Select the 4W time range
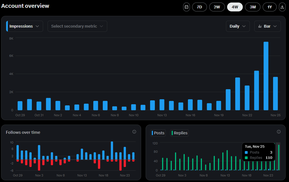The height and width of the screenshot is (182, 289). (235, 7)
